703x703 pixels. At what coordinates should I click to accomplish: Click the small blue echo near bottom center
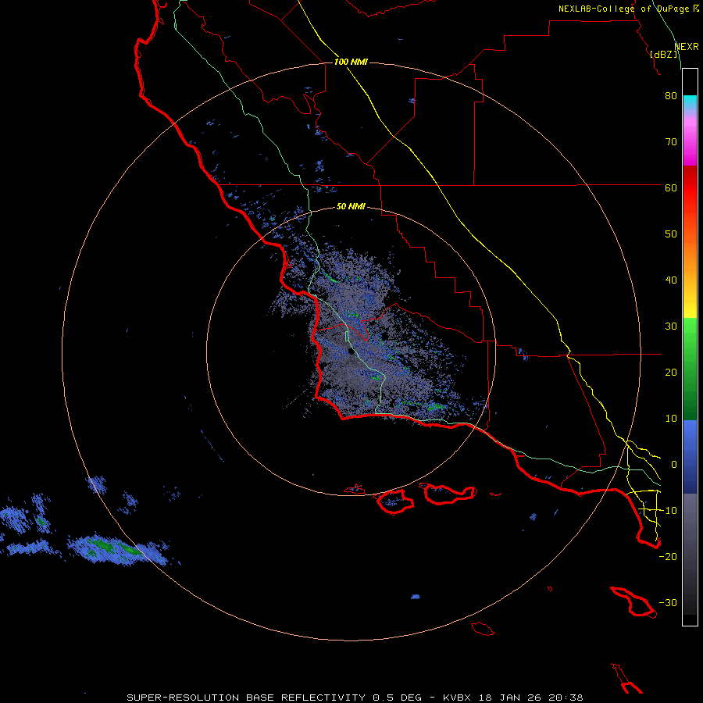click(x=416, y=597)
